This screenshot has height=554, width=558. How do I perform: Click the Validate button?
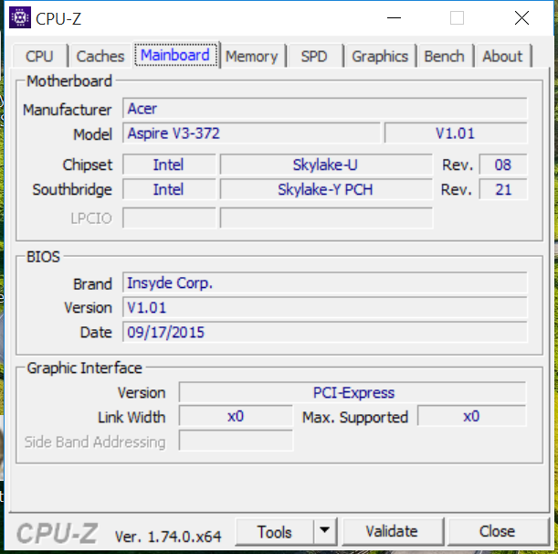coord(392,531)
